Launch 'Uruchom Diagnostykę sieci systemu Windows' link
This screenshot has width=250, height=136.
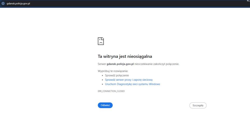pyautogui.click(x=132, y=84)
